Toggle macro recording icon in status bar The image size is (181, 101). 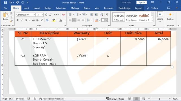point(35,99)
